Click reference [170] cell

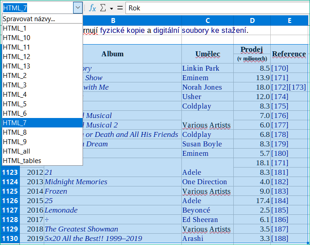[x=289, y=68]
